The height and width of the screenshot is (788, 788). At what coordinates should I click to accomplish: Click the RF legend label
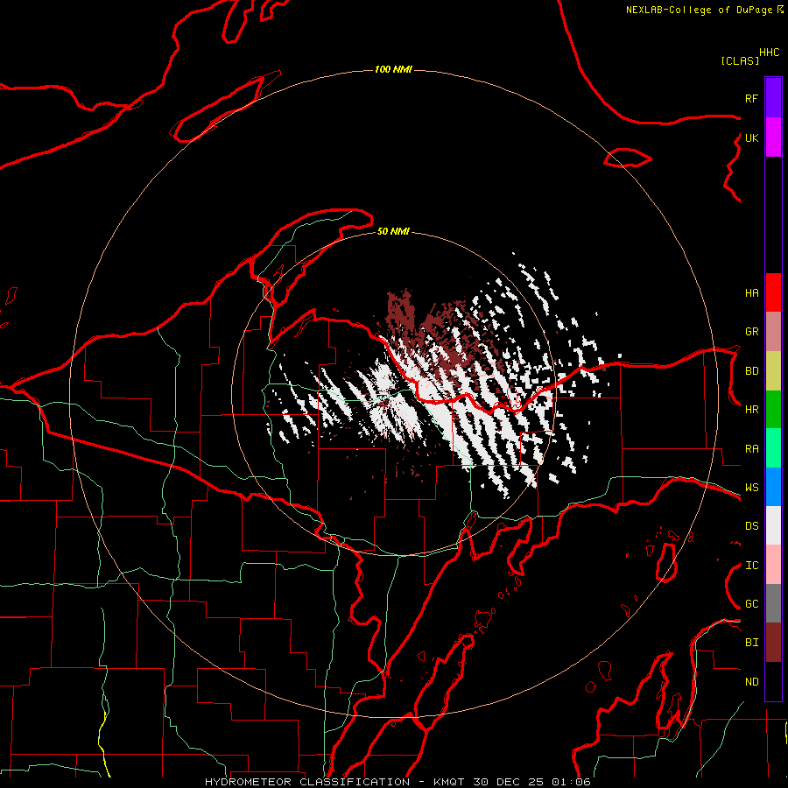(x=752, y=98)
